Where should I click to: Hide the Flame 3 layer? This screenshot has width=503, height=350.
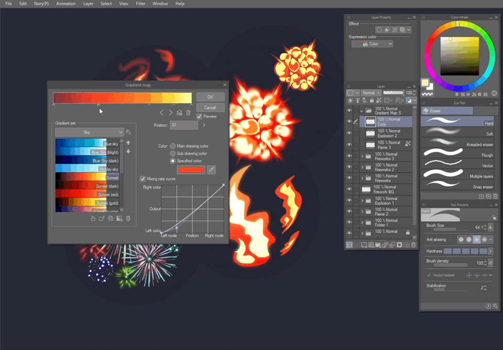pyautogui.click(x=349, y=145)
